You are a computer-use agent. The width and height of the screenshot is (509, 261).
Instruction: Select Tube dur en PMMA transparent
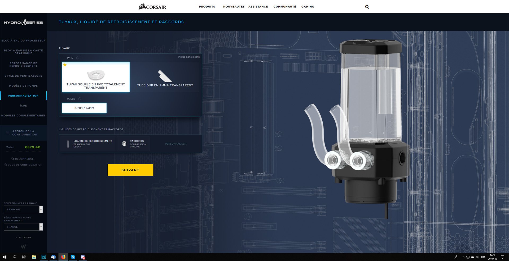coord(165,77)
